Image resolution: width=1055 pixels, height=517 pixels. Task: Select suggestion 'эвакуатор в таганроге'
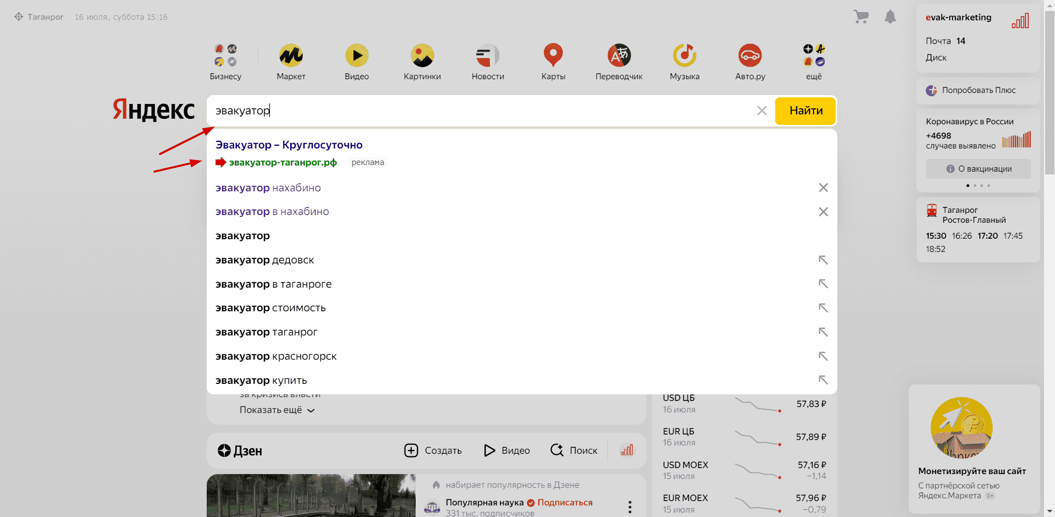click(274, 284)
